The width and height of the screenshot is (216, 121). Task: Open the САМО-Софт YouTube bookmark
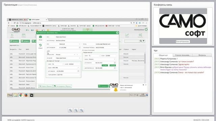click(113, 26)
